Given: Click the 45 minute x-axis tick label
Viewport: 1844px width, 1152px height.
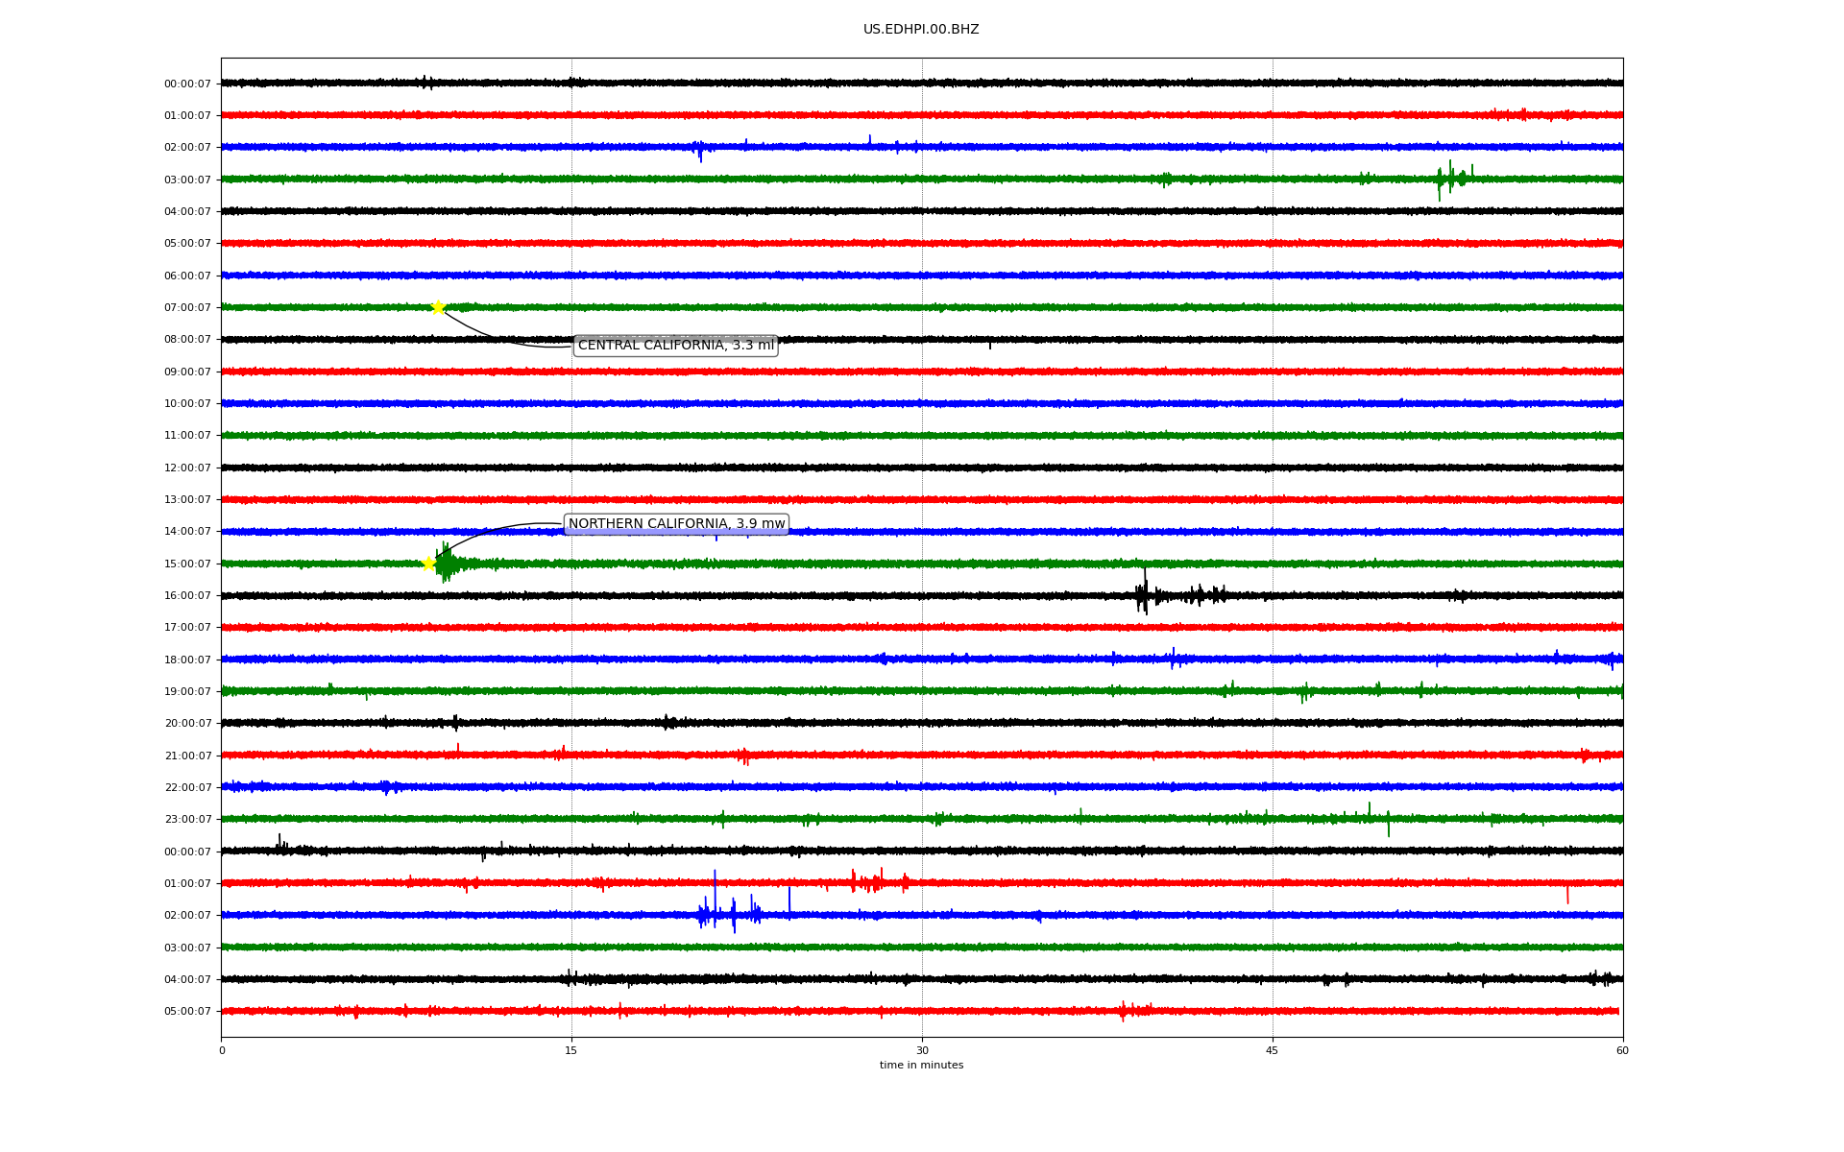Looking at the screenshot, I should tap(1272, 1050).
